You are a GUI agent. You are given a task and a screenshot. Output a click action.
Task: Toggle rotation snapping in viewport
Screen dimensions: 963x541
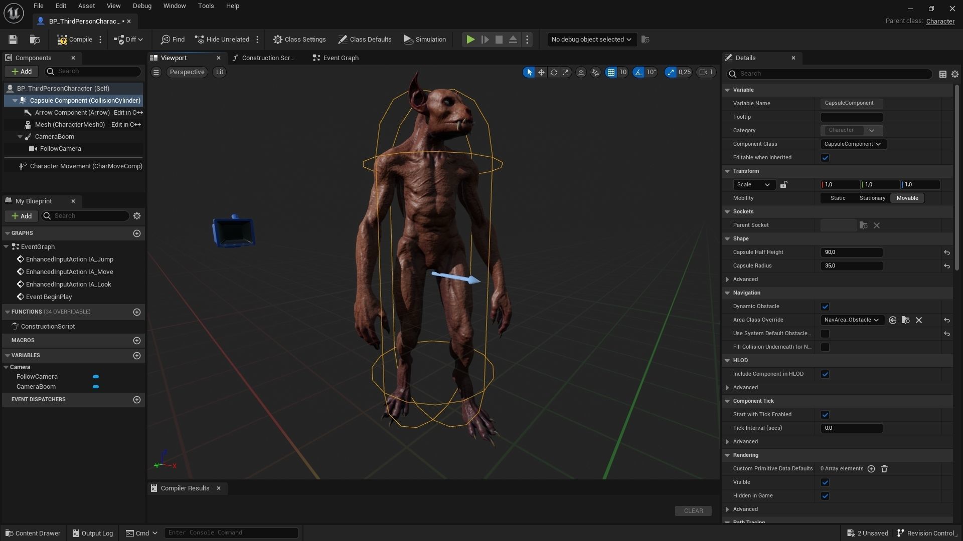click(638, 72)
